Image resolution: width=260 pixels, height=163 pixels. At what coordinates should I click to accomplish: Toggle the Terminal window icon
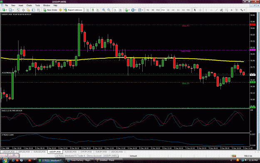click(34, 10)
